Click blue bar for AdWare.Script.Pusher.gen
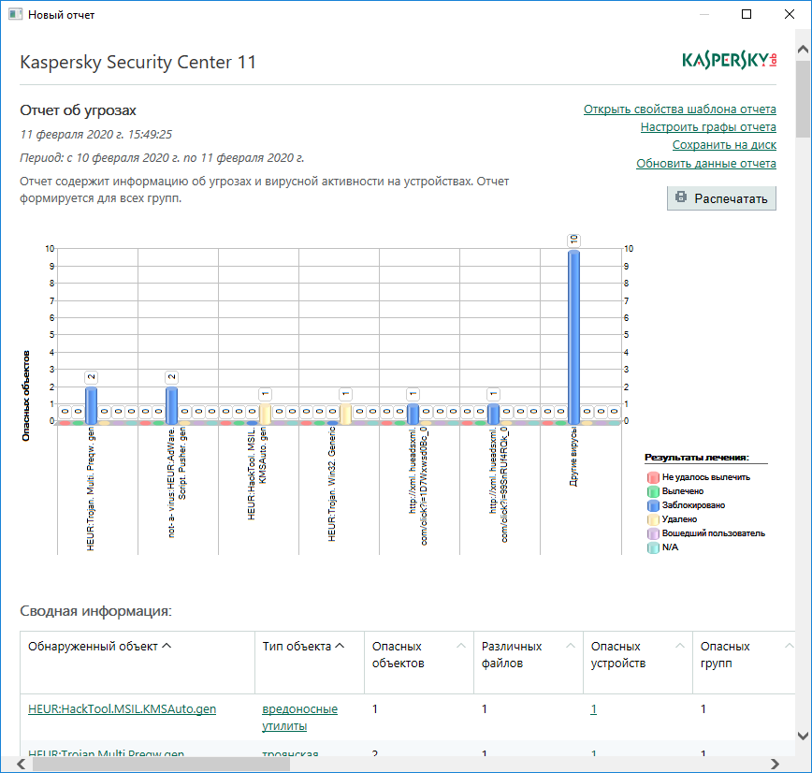Screen dimensions: 812x773 point(171,405)
